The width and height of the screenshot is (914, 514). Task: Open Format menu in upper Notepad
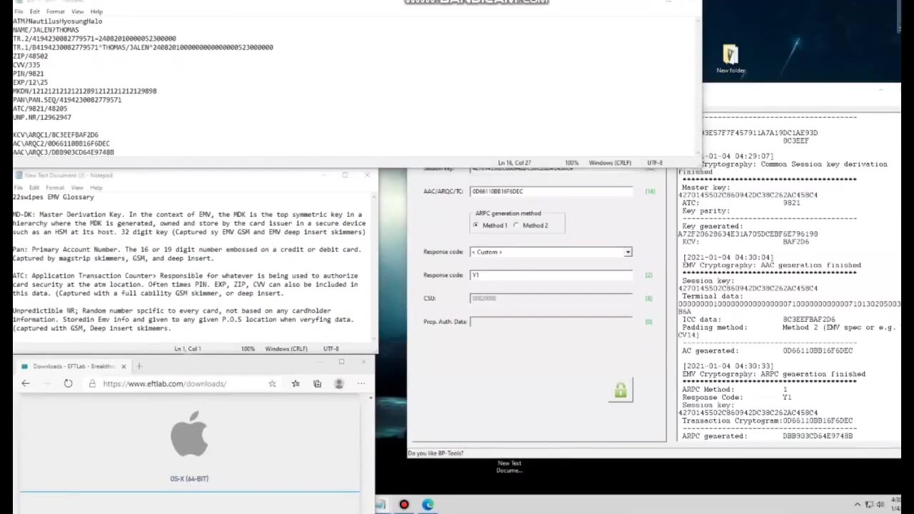click(x=56, y=11)
